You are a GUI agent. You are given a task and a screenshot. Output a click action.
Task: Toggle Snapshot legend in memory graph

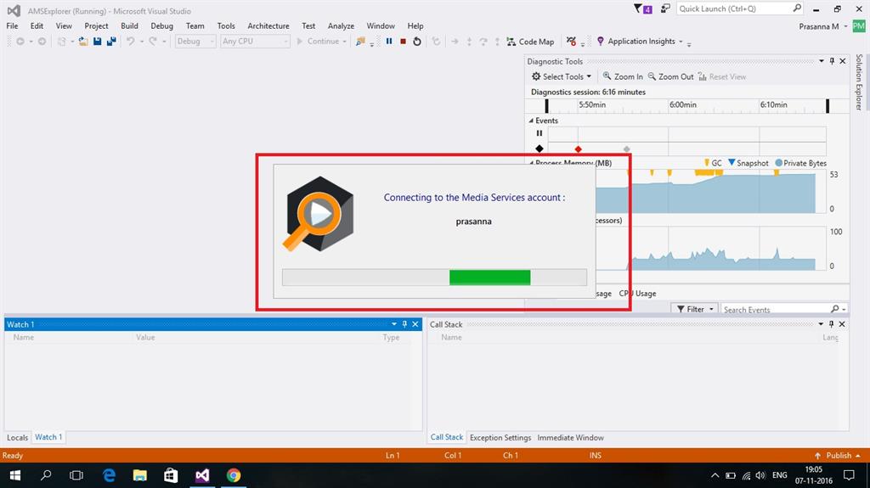coord(748,163)
